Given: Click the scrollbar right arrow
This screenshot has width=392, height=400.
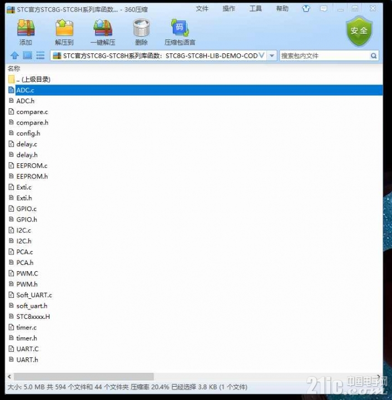Looking at the screenshot, I should point(378,376).
